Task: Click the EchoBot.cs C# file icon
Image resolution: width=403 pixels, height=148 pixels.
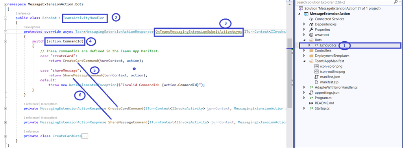Action: (x=317, y=45)
